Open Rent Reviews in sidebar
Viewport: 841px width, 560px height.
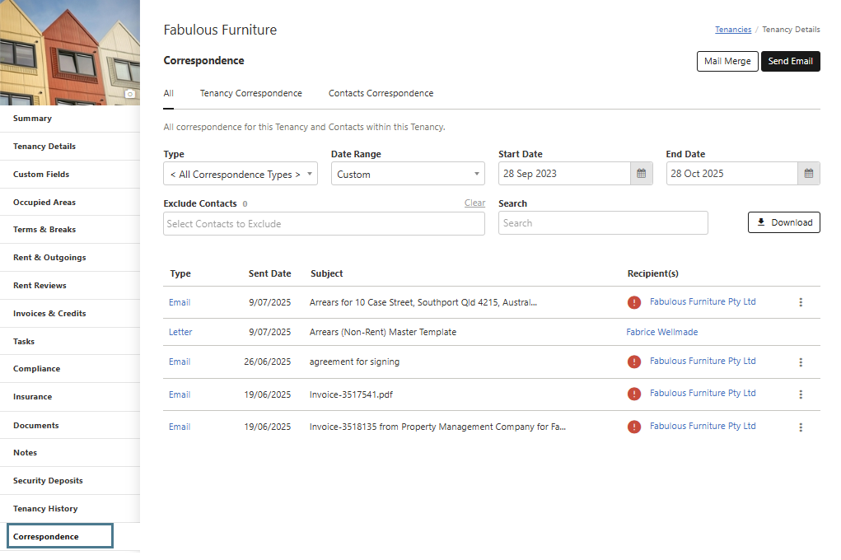coord(40,286)
